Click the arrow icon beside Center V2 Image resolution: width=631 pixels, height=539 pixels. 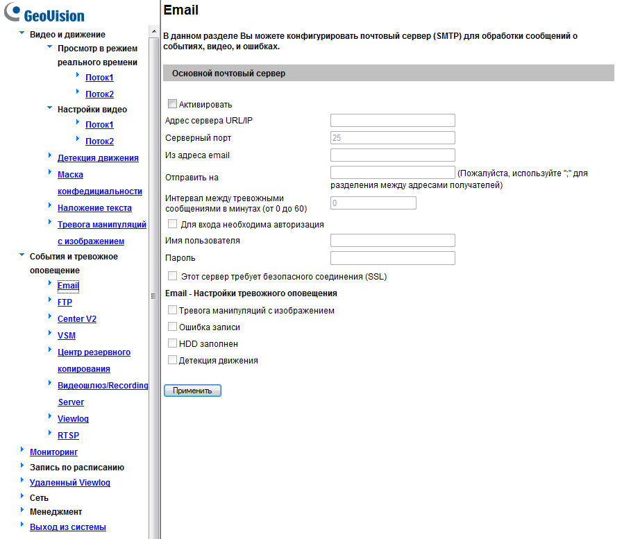click(x=50, y=316)
